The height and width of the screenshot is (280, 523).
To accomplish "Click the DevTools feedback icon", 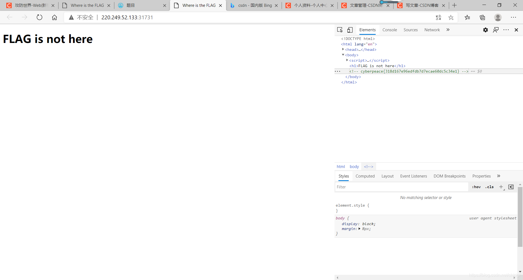I will pos(496,30).
